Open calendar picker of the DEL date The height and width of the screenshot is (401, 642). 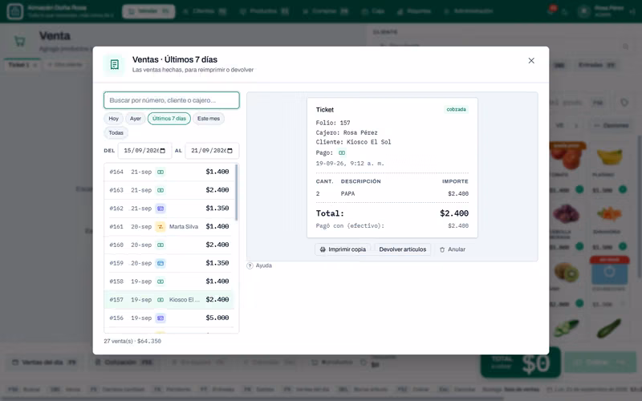pyautogui.click(x=163, y=151)
